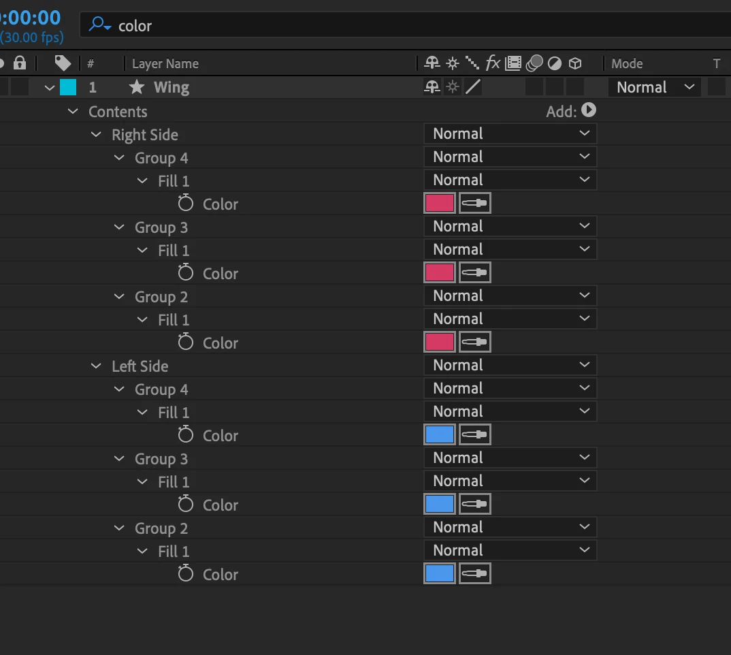Toggle Motion Blur box on Wing layer
The height and width of the screenshot is (655, 731).
click(534, 86)
